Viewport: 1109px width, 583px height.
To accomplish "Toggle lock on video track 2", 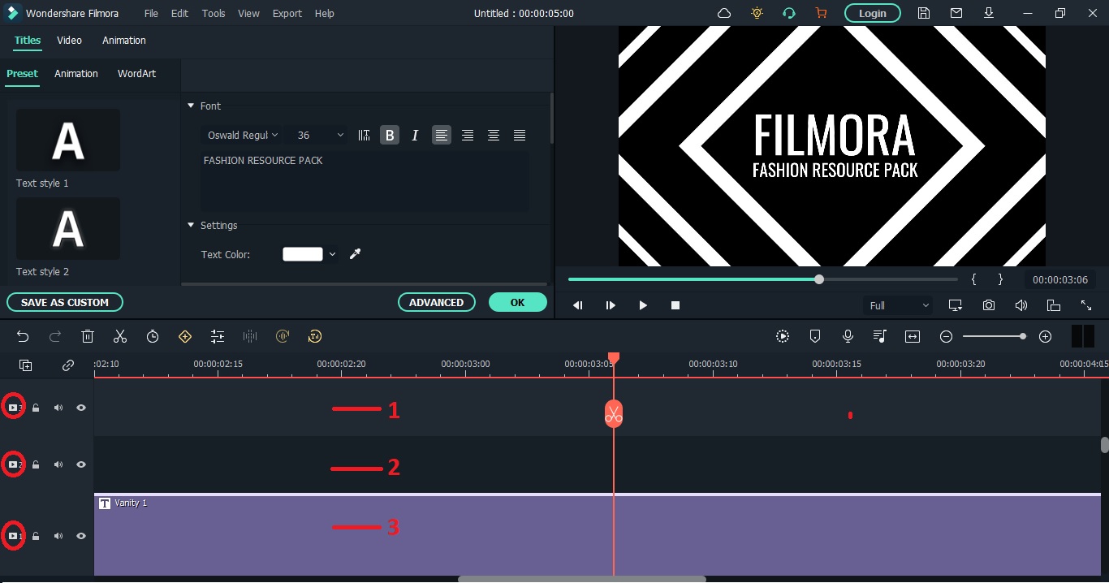I will (x=36, y=464).
